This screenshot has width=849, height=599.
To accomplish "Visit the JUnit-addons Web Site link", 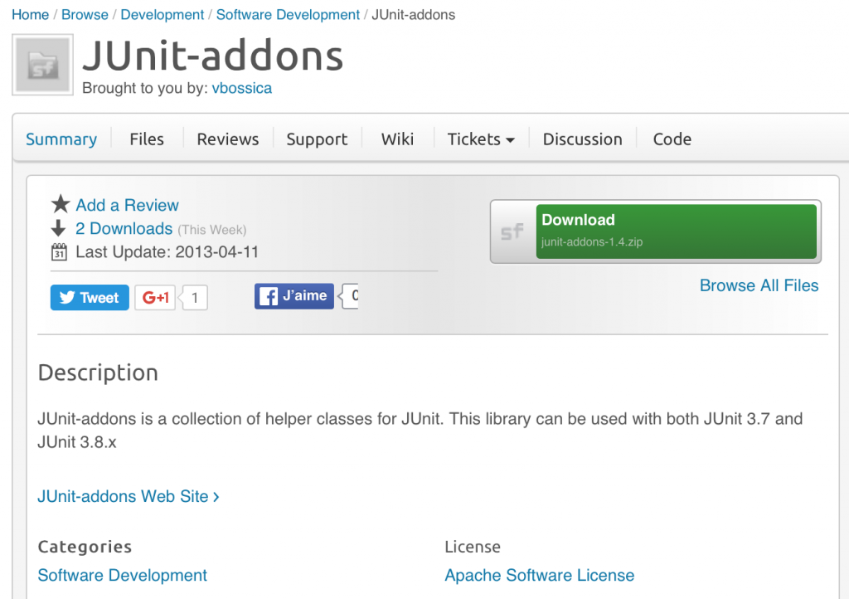I will point(129,496).
